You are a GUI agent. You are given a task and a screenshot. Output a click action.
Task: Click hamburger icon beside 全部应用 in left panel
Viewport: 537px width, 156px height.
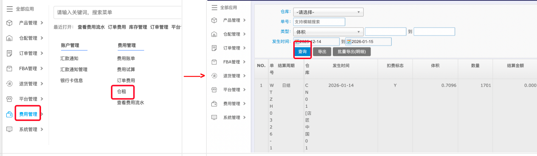click(x=10, y=9)
